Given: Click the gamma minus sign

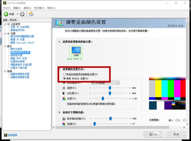Looking at the screenshot, I should 90,99.
